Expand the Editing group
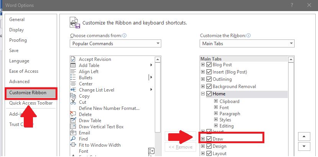318x157 pixels. [216, 126]
